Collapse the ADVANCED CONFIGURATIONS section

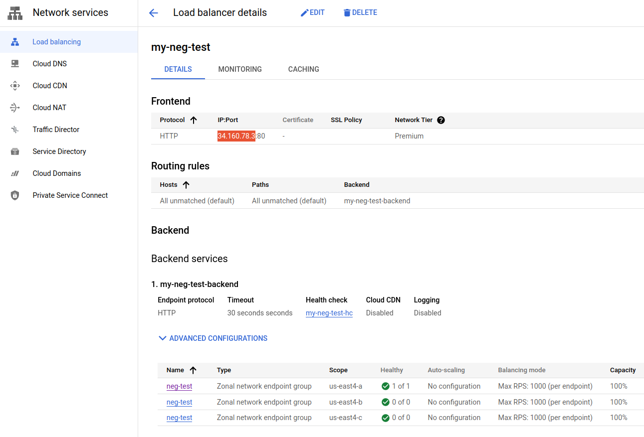point(213,338)
